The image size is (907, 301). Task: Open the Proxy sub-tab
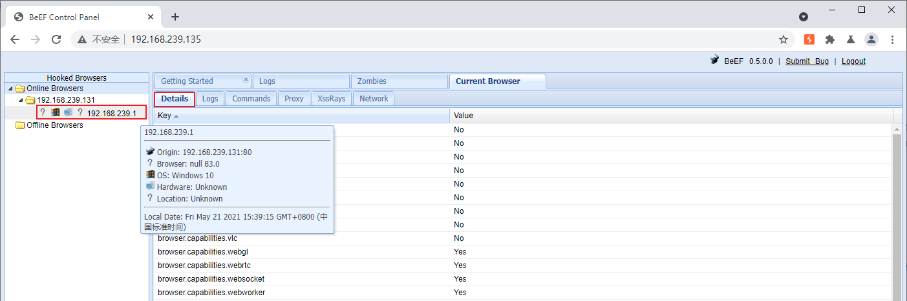point(294,99)
